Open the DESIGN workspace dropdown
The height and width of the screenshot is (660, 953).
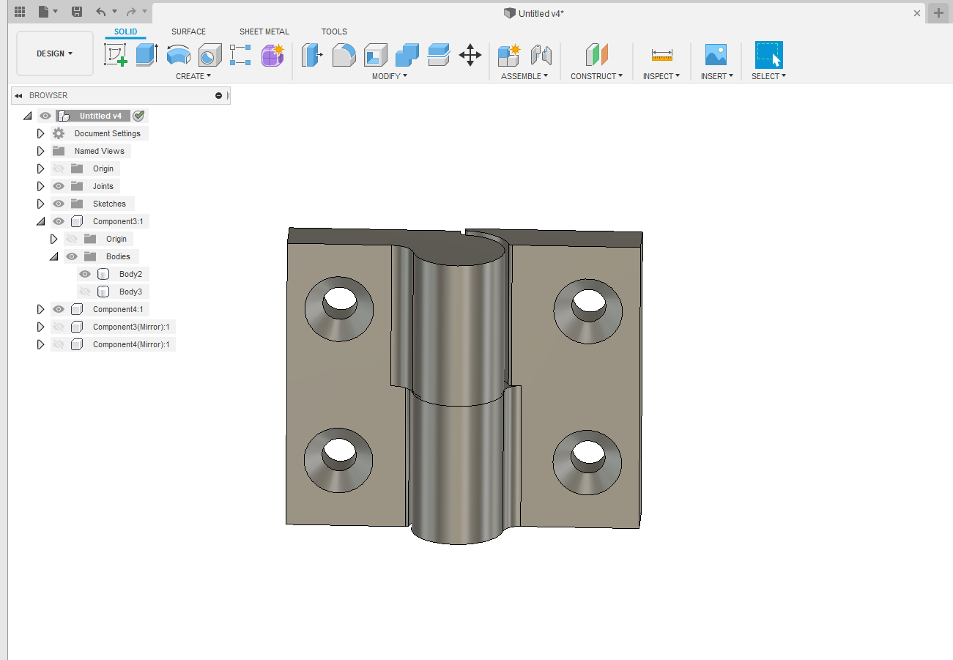pos(55,53)
